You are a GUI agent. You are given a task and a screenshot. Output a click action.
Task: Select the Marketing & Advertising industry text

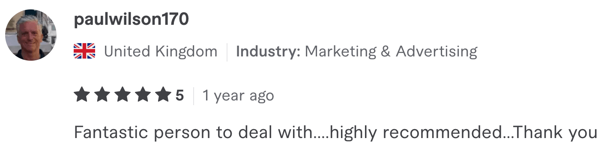[x=391, y=52]
